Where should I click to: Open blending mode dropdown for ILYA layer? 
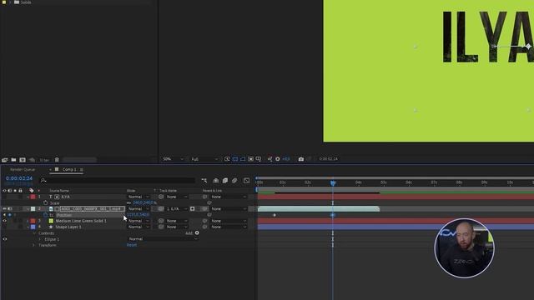(x=139, y=197)
